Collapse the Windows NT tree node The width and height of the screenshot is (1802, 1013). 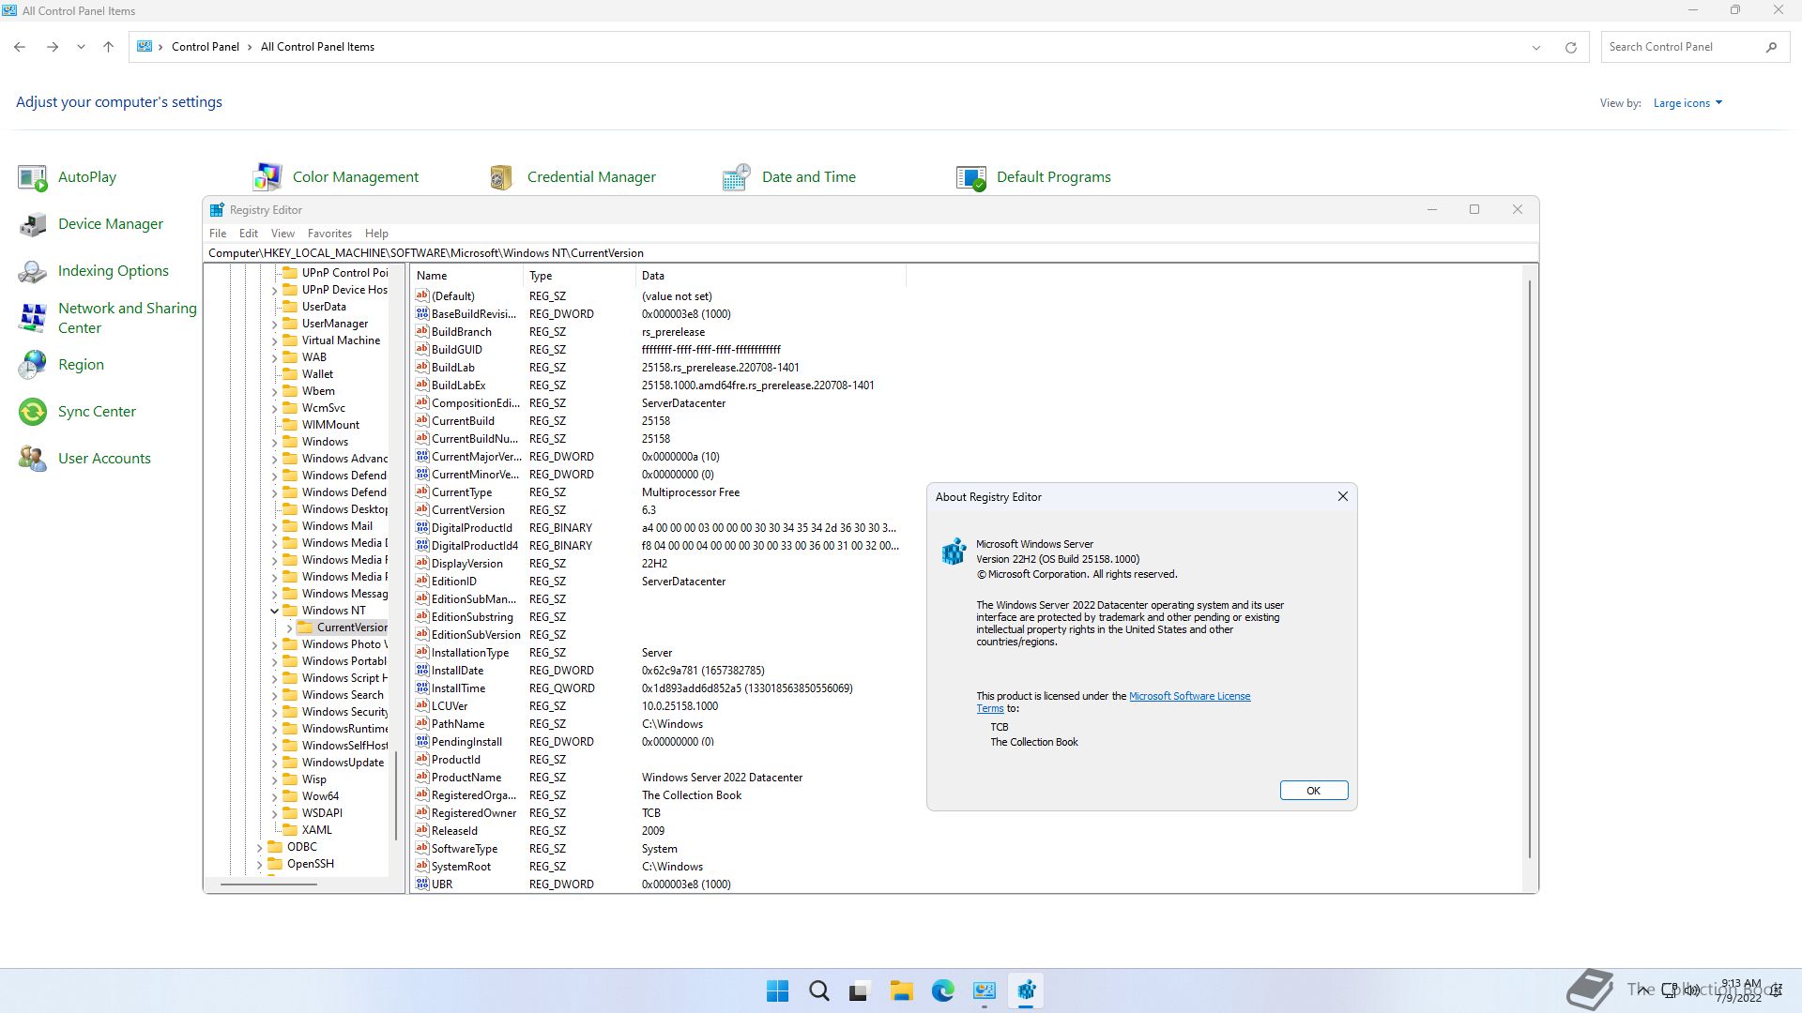click(x=275, y=611)
